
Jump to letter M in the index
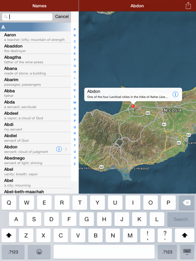click(75, 102)
